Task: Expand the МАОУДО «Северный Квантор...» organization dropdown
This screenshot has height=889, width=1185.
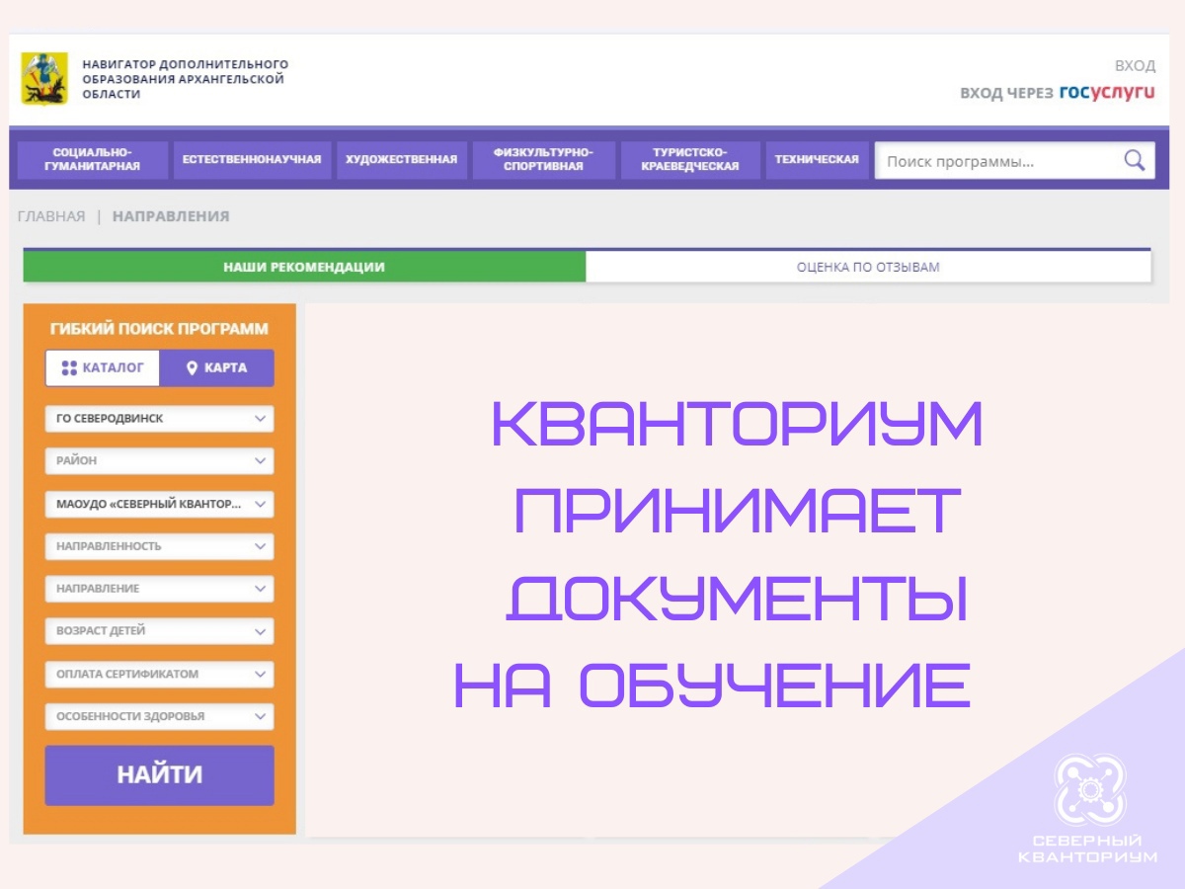Action: [x=159, y=504]
